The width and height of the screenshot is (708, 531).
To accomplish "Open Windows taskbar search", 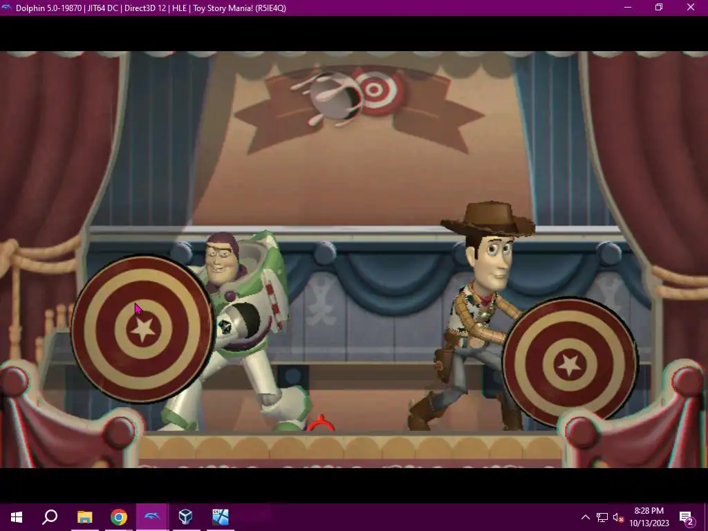I will click(50, 517).
